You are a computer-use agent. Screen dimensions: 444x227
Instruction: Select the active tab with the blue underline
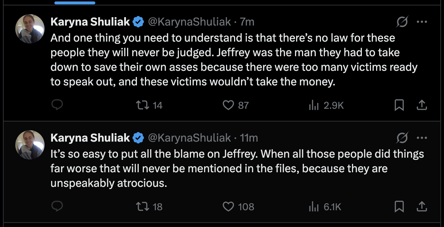click(x=75, y=3)
